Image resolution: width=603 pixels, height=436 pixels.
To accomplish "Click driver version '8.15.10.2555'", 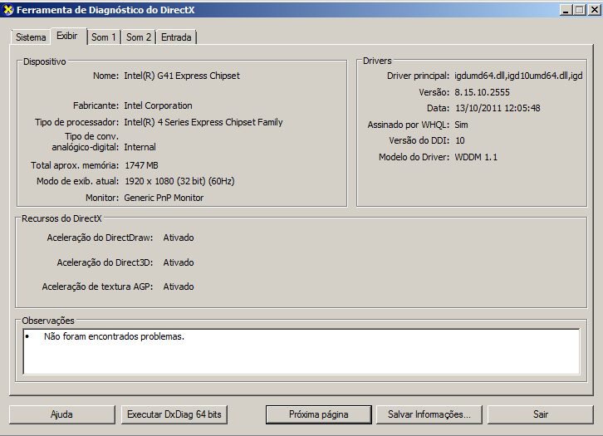I will tap(483, 92).
